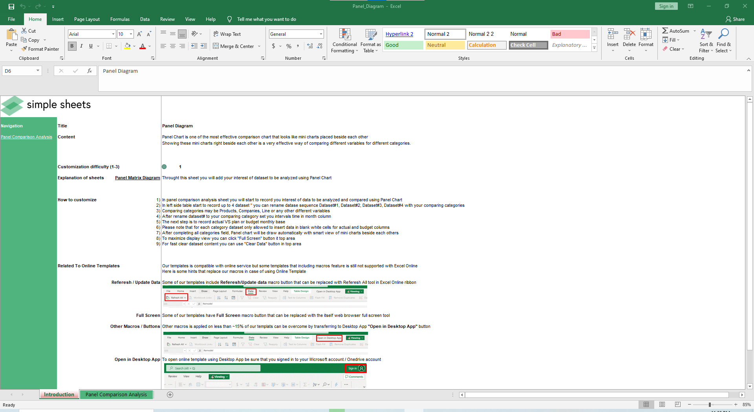Apply the Bad cell style

570,34
